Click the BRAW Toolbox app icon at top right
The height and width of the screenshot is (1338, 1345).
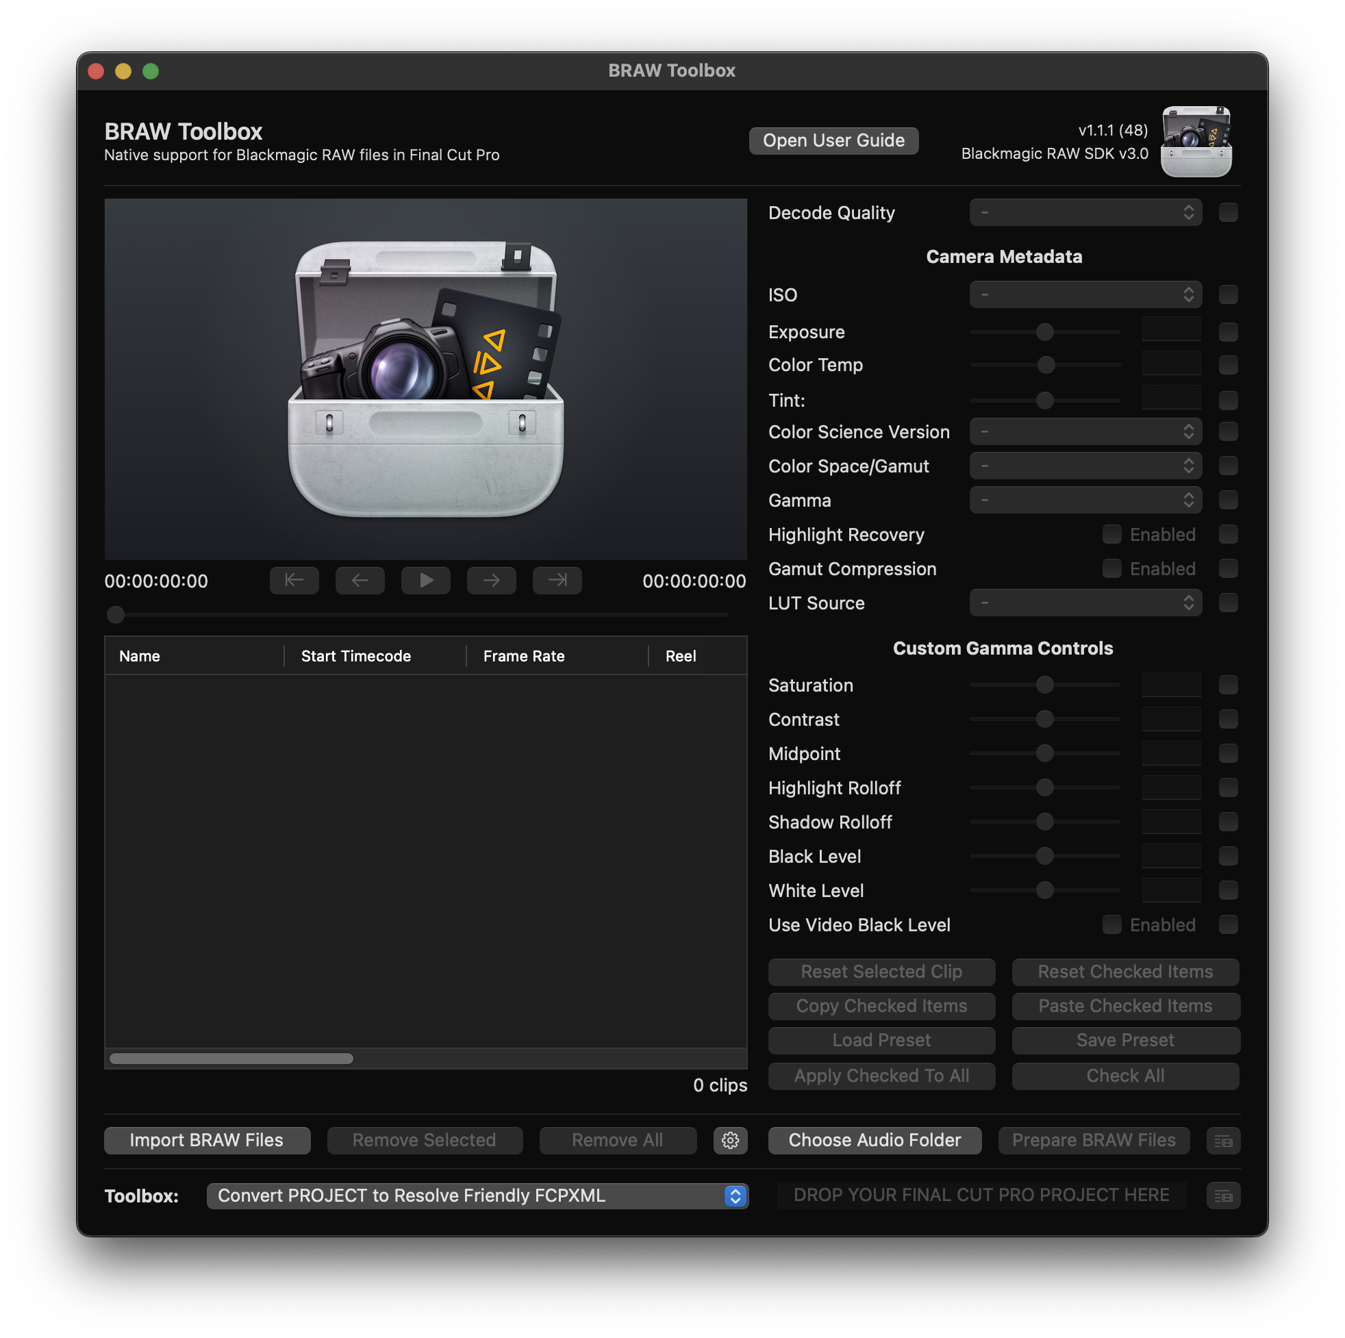coord(1195,141)
